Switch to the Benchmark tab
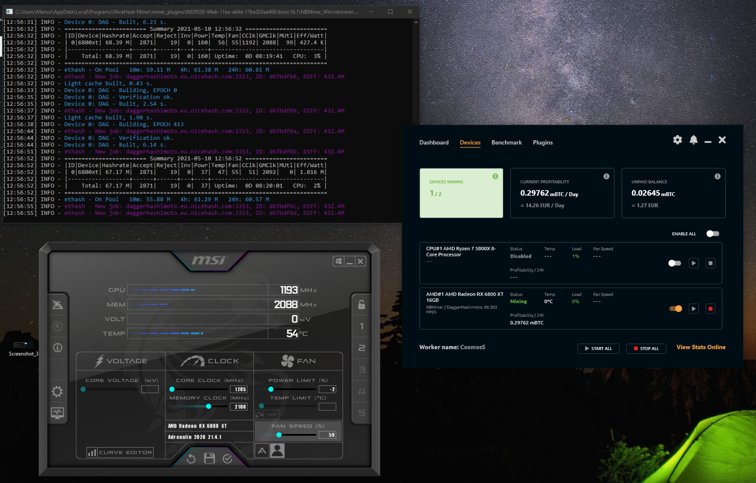The image size is (756, 483). tap(507, 143)
